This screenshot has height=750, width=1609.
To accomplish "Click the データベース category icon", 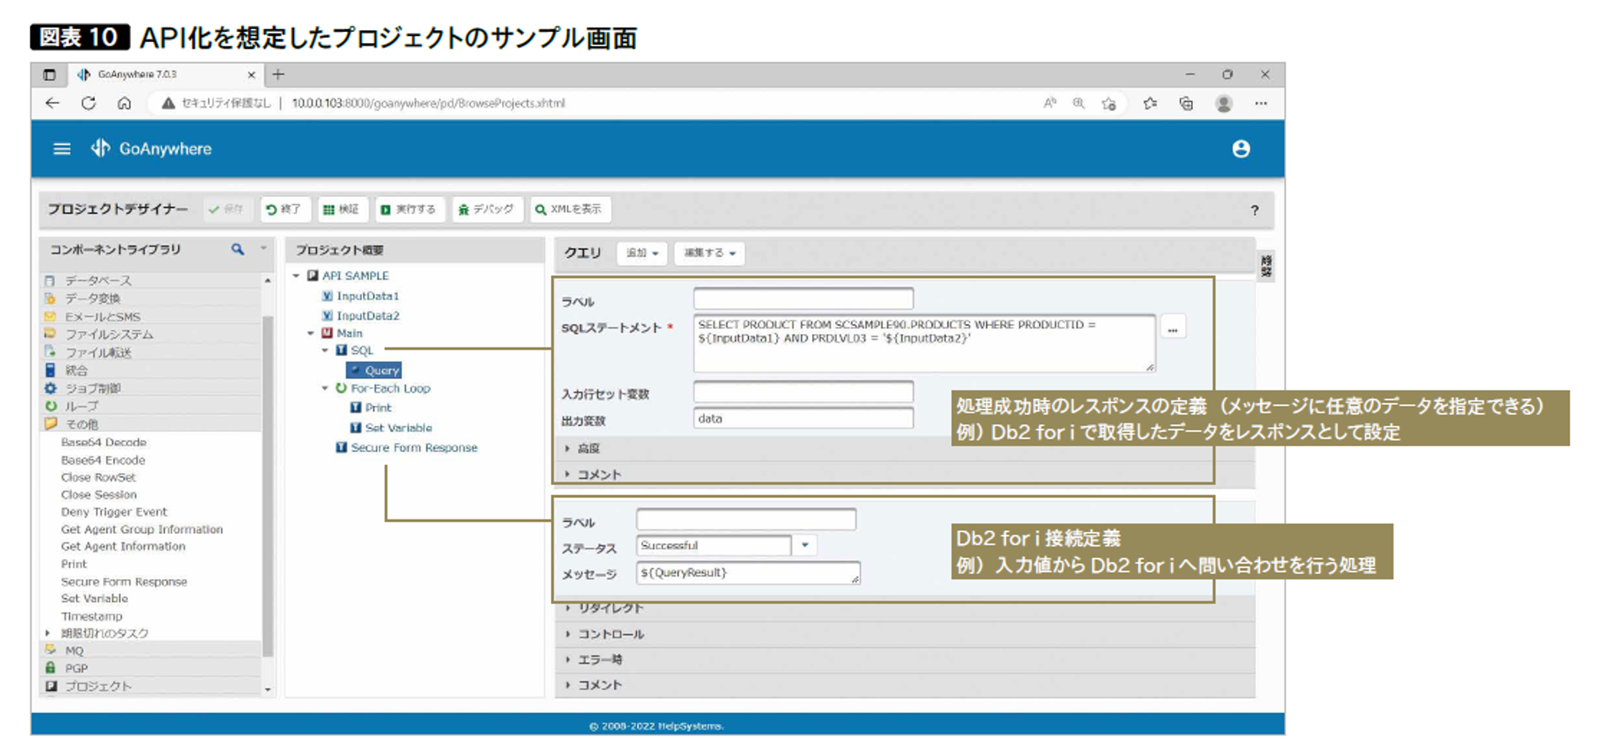I will (x=50, y=280).
